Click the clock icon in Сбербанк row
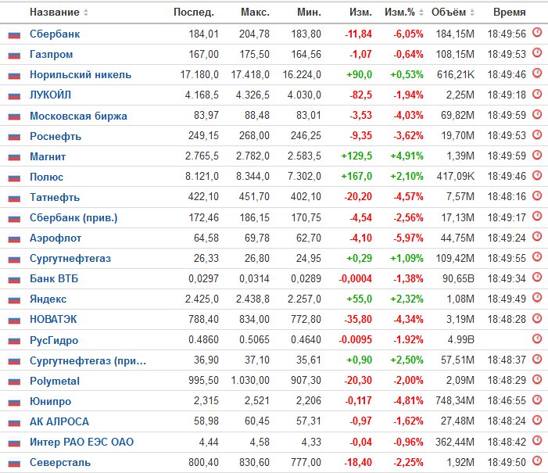 537,33
